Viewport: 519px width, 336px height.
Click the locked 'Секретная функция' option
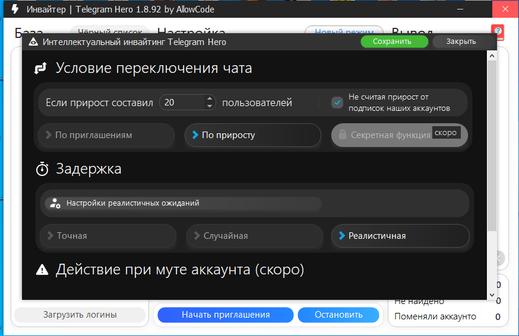(400, 135)
